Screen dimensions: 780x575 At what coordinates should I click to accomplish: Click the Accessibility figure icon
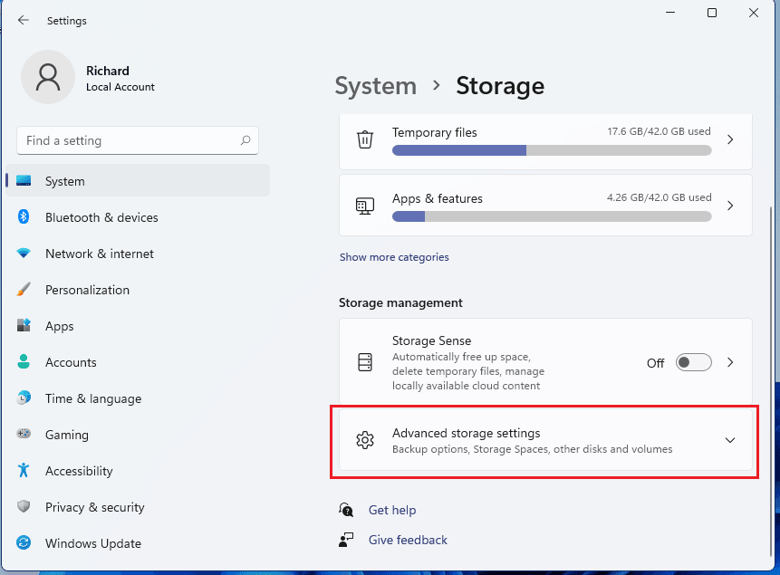coord(24,471)
